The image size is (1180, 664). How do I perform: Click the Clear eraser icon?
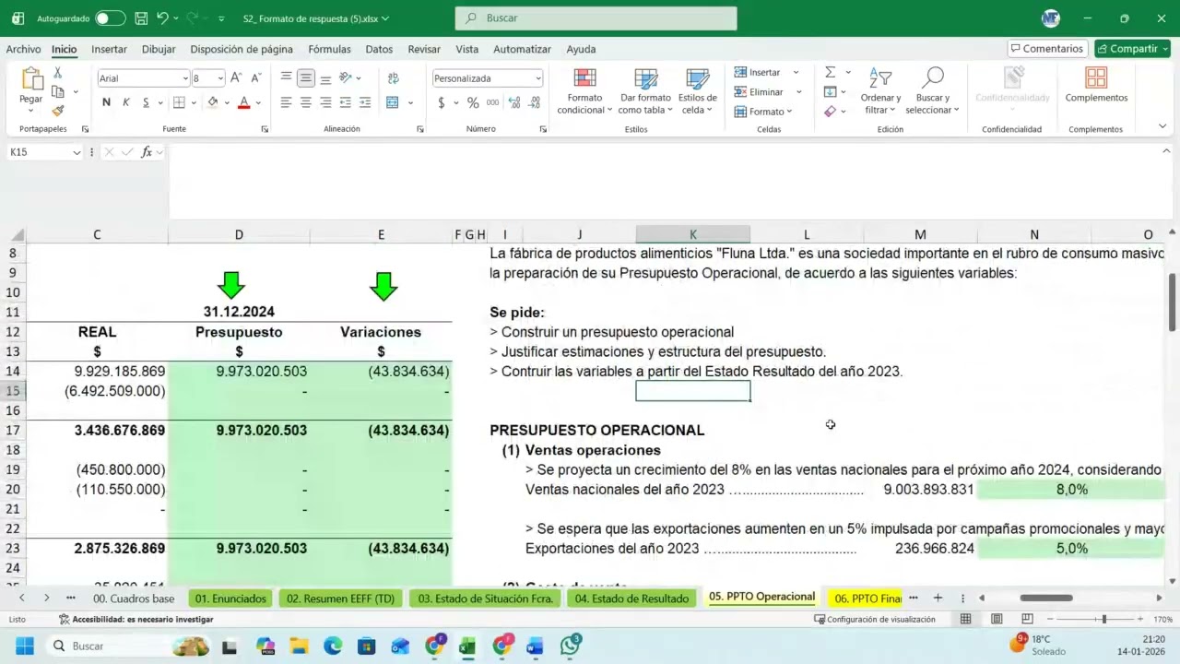(x=830, y=112)
